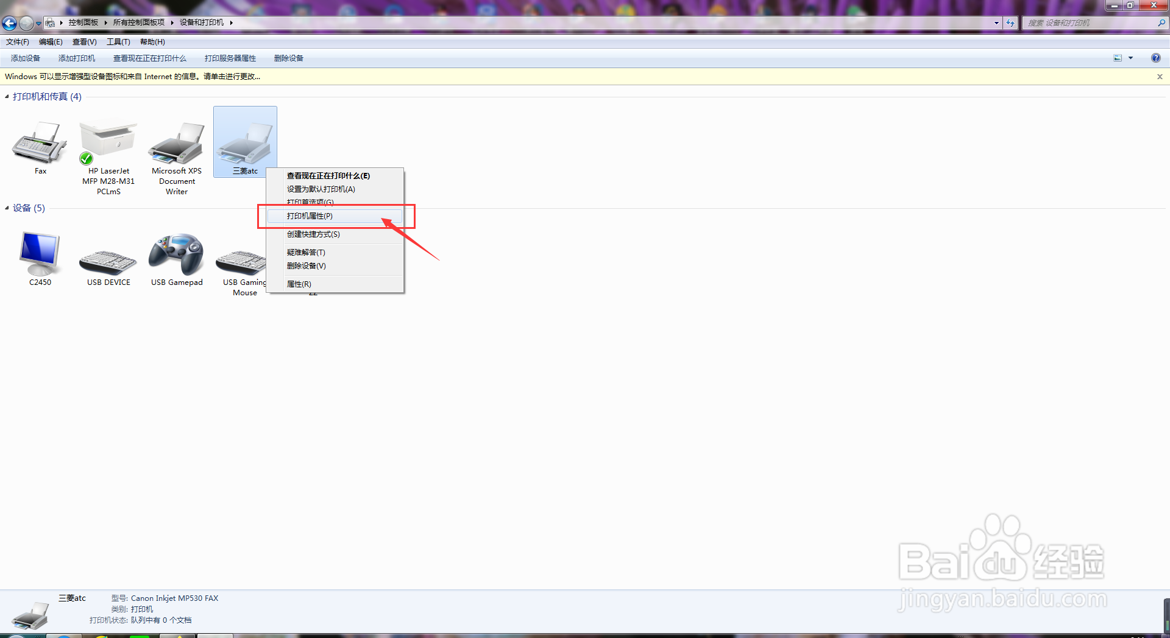This screenshot has height=638, width=1170.
Task: Click the change view icon
Action: click(x=1118, y=58)
